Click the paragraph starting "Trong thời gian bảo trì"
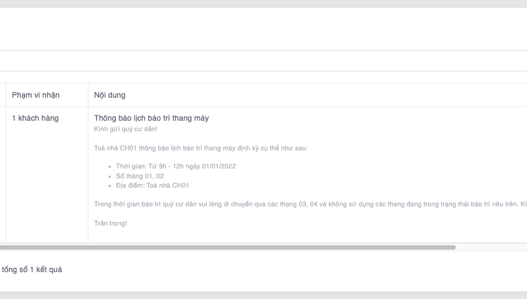527x299 pixels. 307,204
